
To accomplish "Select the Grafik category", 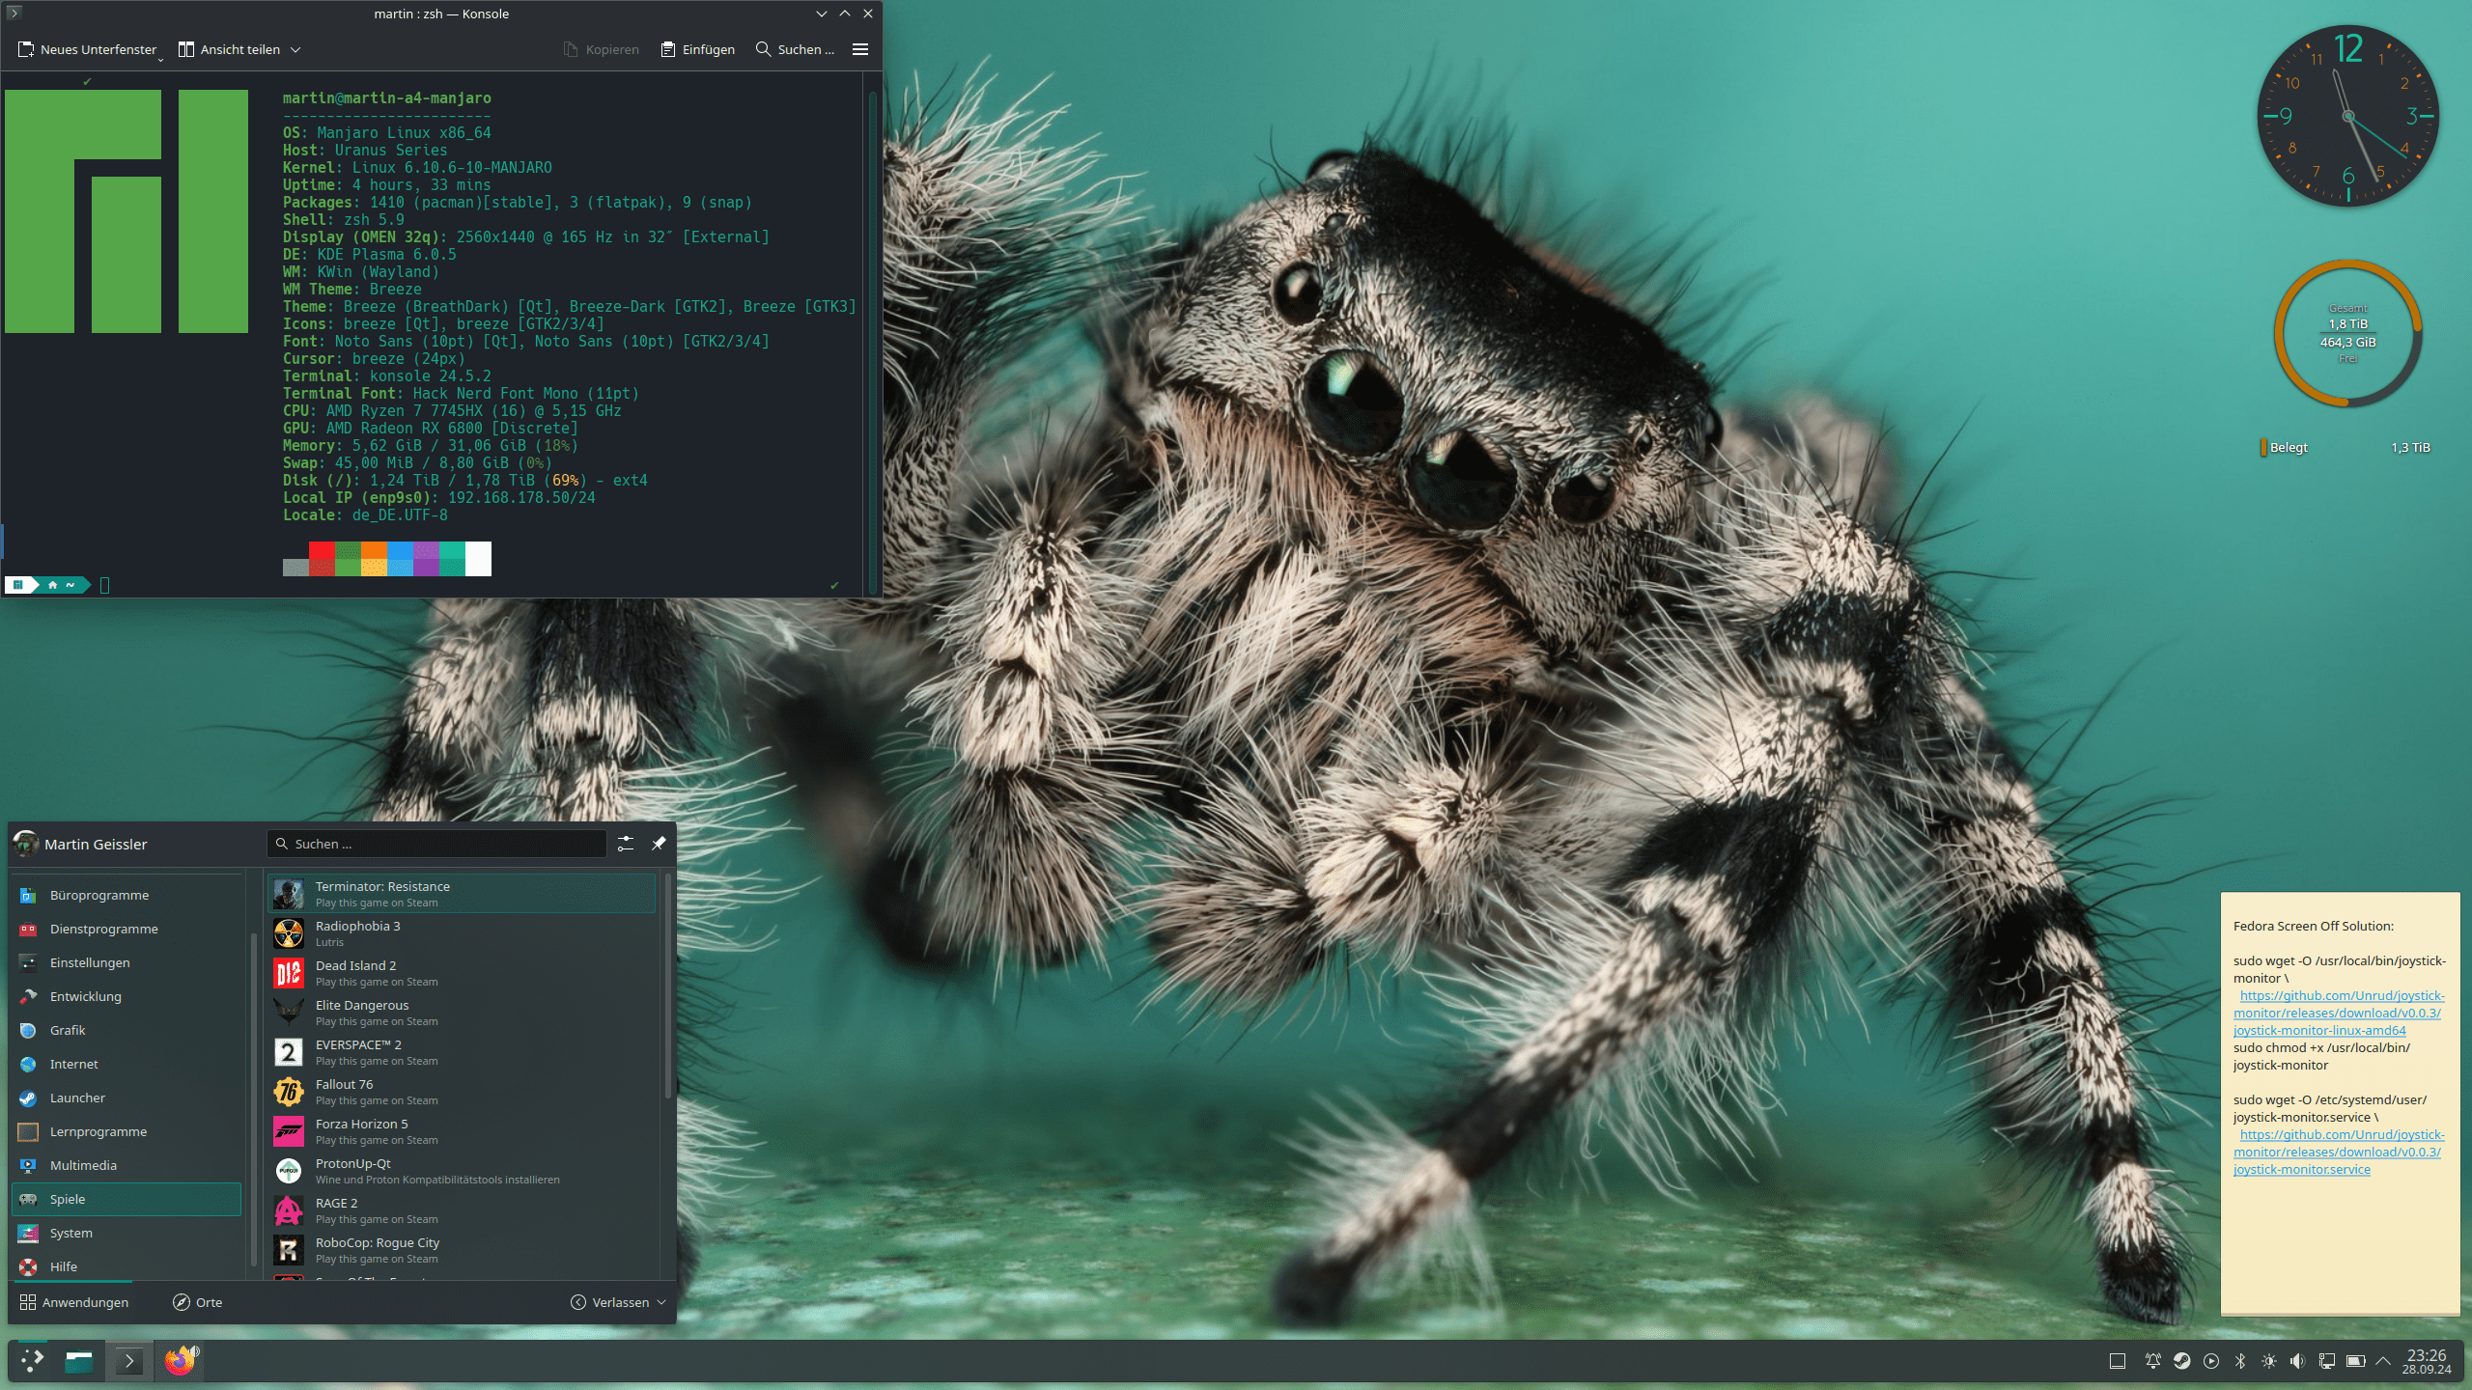I will pyautogui.click(x=126, y=1030).
